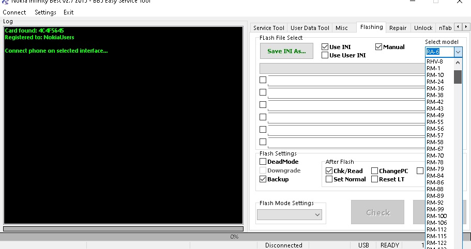Viewport: 471px width, 249px height.
Task: Open the Repair tab
Action: click(x=398, y=28)
